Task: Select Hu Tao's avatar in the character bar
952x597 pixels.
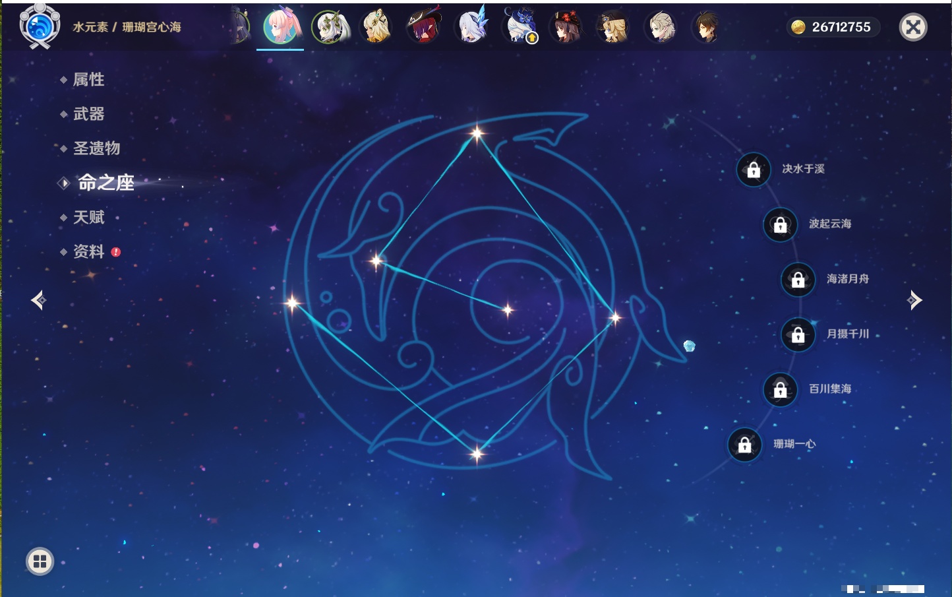Action: pyautogui.click(x=566, y=27)
